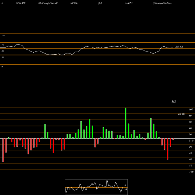Click the -60 label on MR axis

[190, 160]
